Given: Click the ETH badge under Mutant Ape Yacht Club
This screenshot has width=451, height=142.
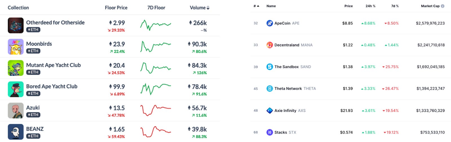Looking at the screenshot, I should point(33,72).
